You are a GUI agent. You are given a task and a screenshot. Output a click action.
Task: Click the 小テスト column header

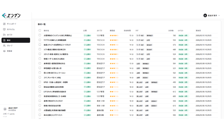[x=181, y=31]
